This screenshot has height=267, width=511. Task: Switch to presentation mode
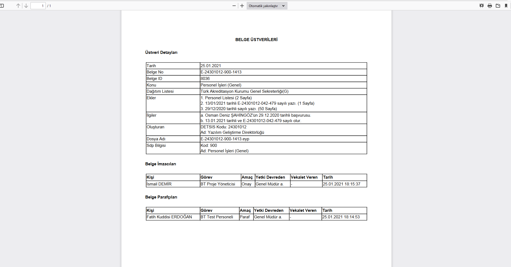(x=481, y=6)
